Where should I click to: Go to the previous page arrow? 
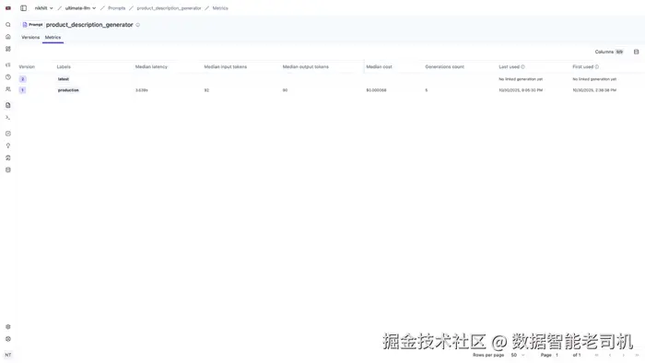610,355
